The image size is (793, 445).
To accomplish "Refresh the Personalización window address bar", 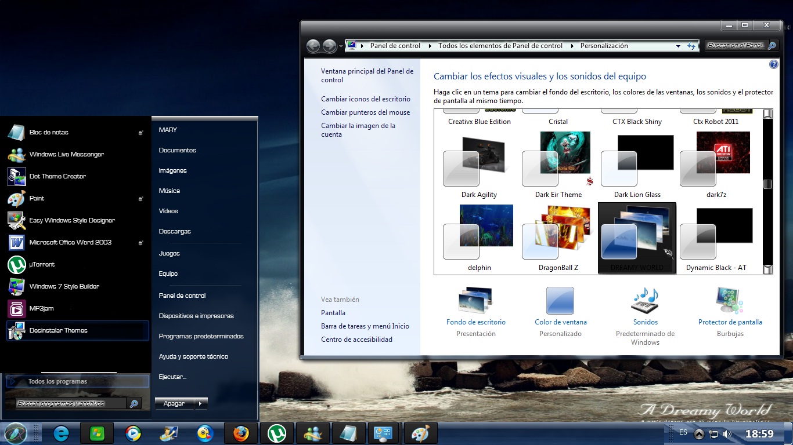I will click(x=691, y=46).
